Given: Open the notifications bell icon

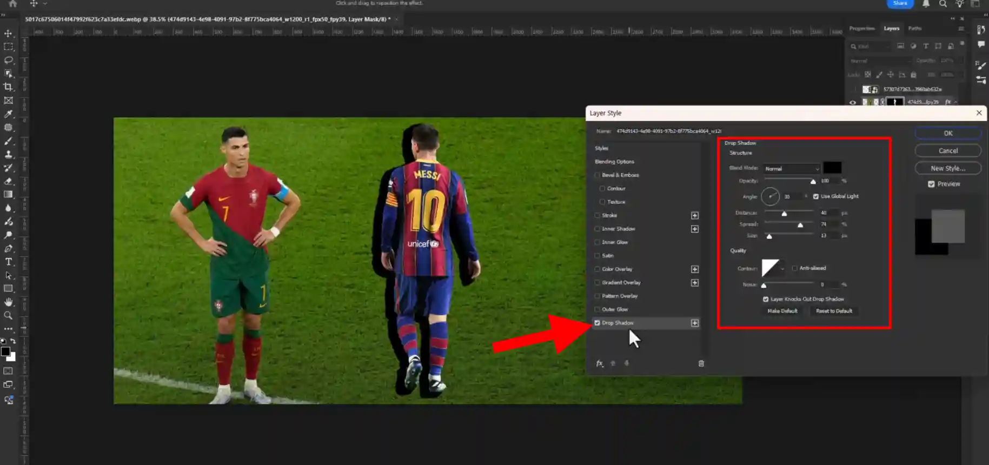Looking at the screenshot, I should [926, 4].
